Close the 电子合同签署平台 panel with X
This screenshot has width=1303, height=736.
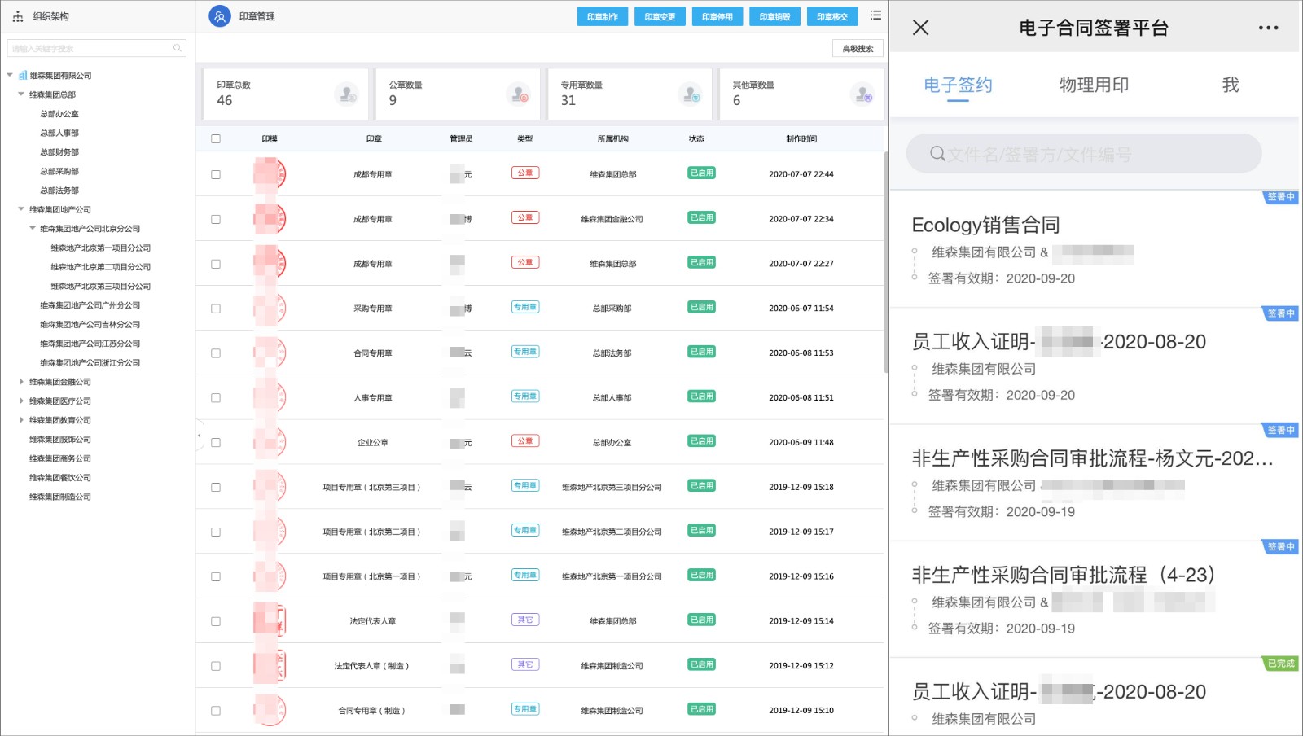pos(921,28)
